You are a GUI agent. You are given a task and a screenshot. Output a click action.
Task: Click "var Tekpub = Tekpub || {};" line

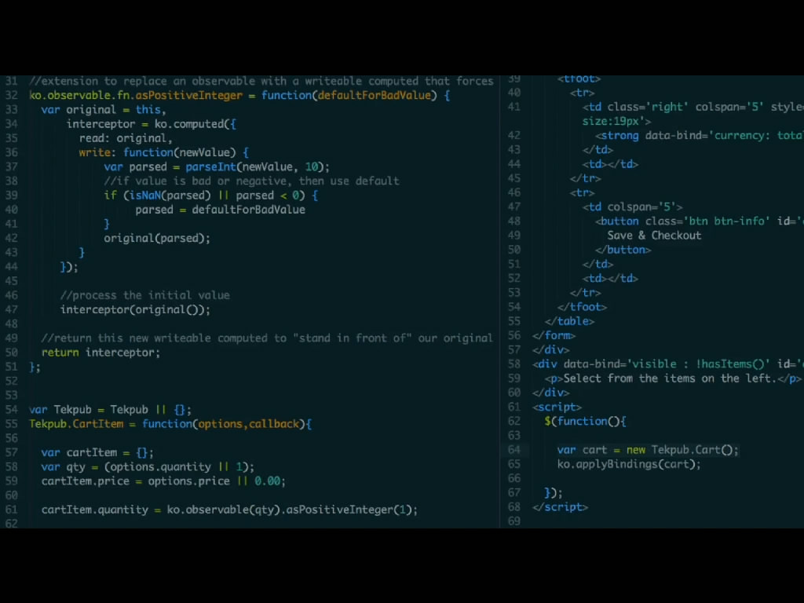click(110, 410)
